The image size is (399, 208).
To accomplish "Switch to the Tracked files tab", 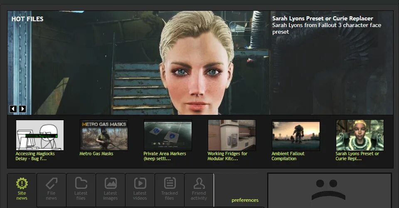I will [170, 190].
